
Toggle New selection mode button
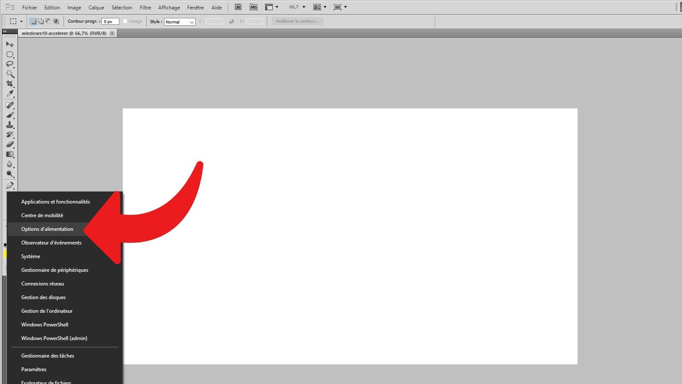33,21
